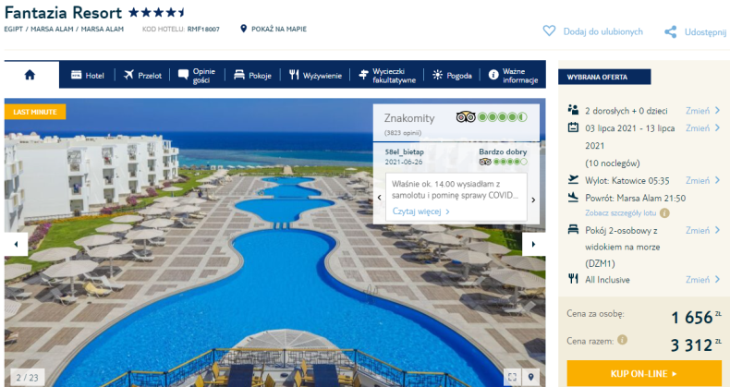Viewport: 730px width, 387px height.
Task: Change All Inclusive board via Zmień
Action: [x=698, y=280]
